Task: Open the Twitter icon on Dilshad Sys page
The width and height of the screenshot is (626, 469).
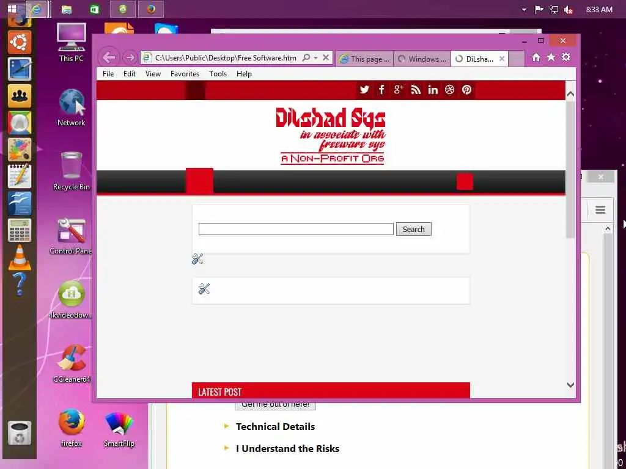Action: (364, 90)
